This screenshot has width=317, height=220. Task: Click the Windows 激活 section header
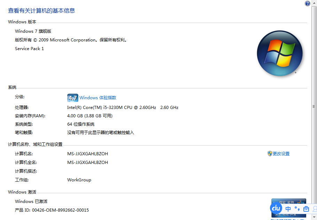(x=22, y=192)
